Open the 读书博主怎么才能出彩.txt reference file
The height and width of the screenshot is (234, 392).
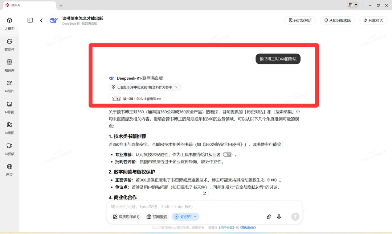click(x=136, y=99)
